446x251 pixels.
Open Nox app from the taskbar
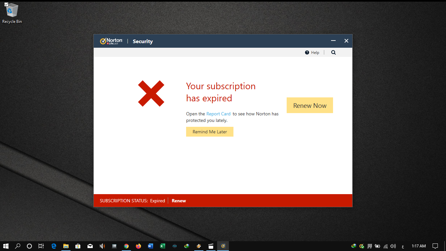coord(175,246)
